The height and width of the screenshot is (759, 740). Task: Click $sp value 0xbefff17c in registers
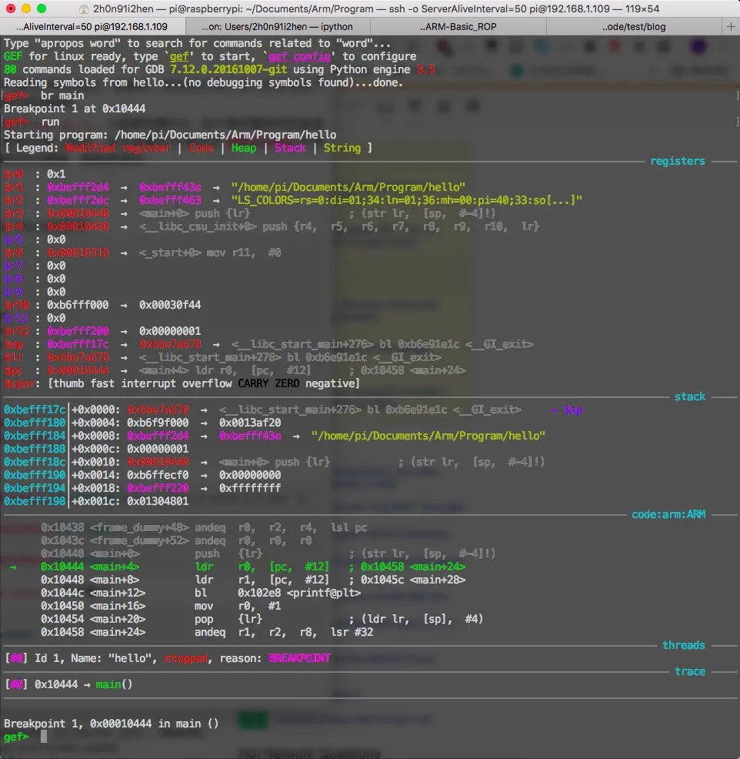tap(78, 344)
